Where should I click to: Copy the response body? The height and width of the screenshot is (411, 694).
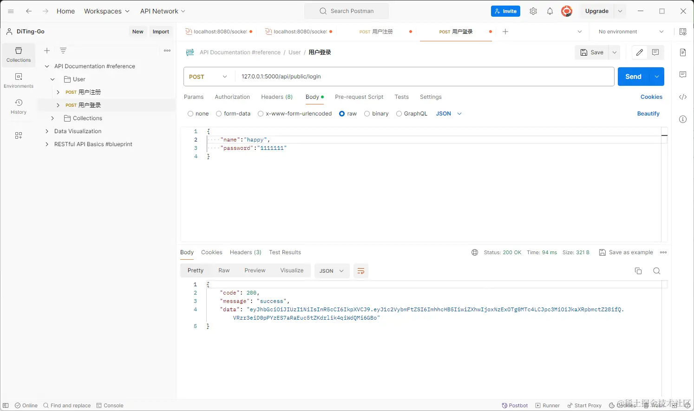pos(638,271)
